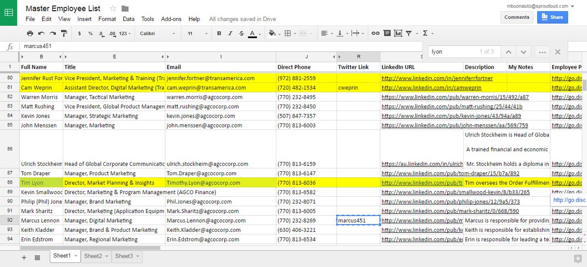Switch to Sheet3 tab
This screenshot has width=587, height=267.
[124, 256]
